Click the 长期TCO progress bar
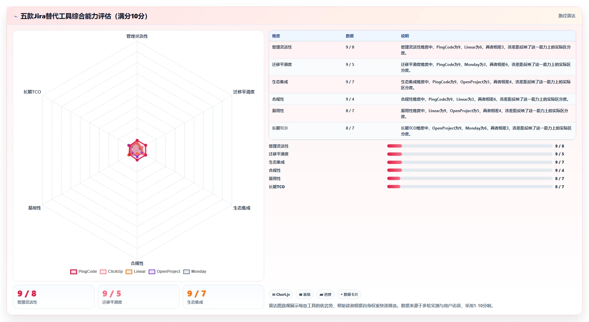Viewport: 589px width, 322px height. [470, 187]
